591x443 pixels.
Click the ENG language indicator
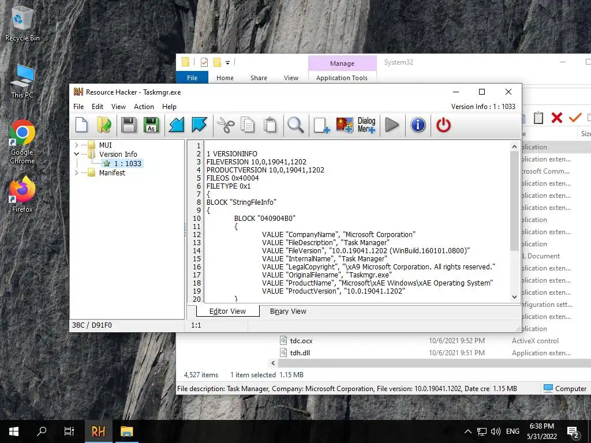(513, 431)
